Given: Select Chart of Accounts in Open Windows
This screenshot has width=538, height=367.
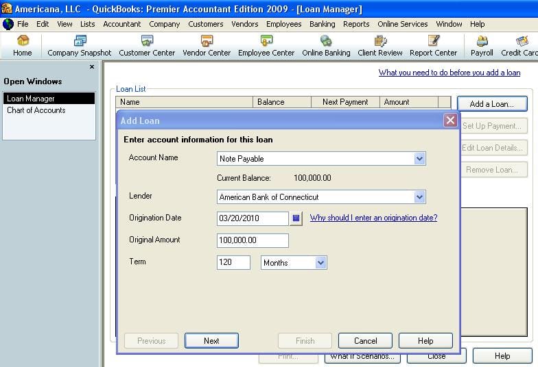Looking at the screenshot, I should 49,110.
